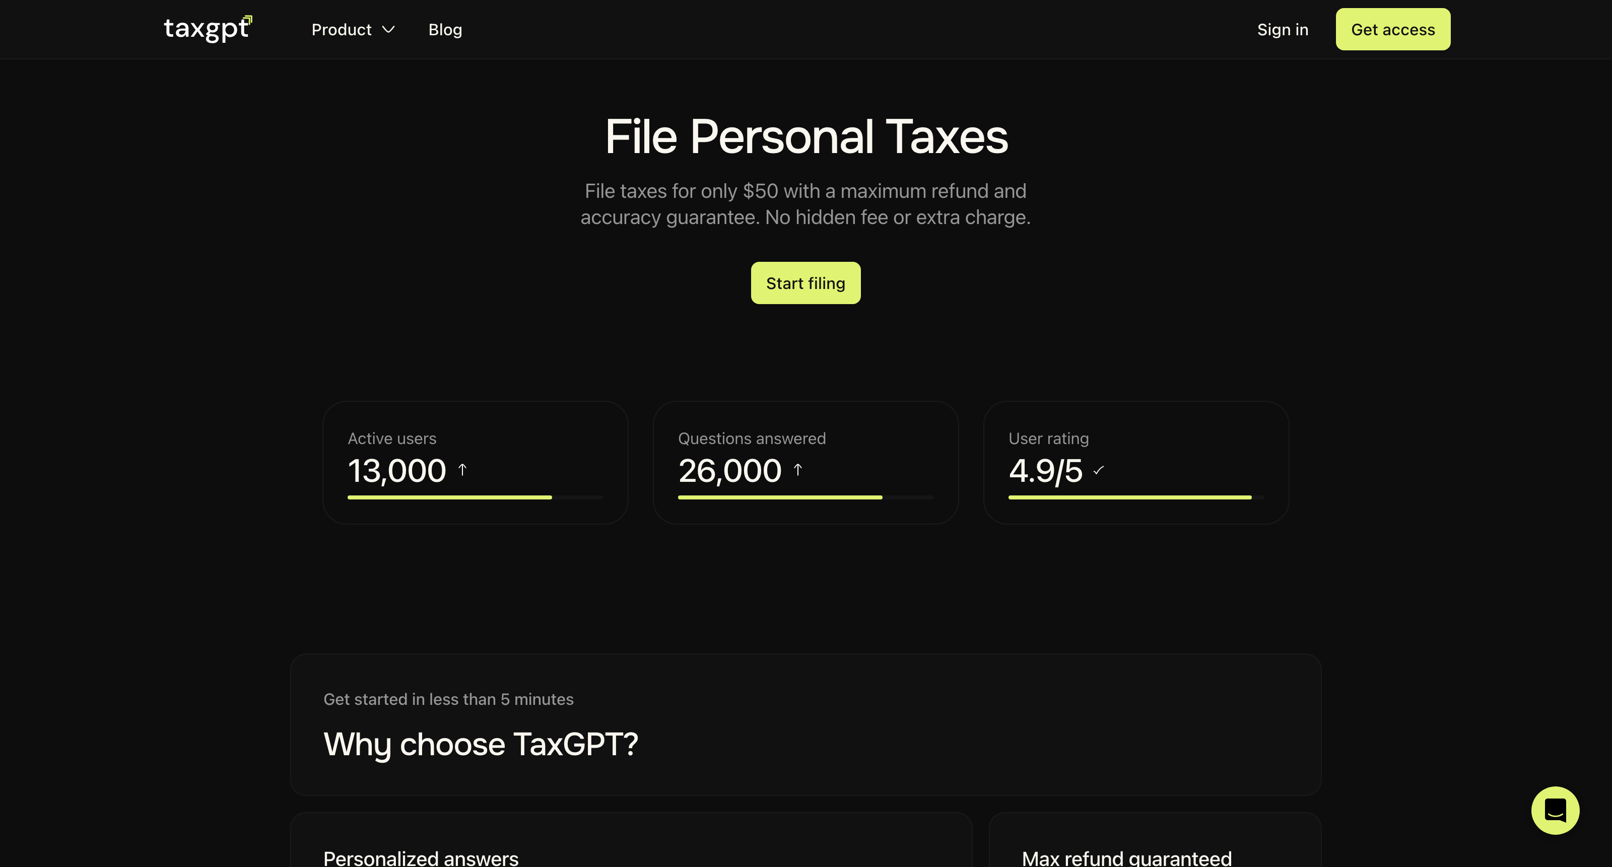1612x867 pixels.
Task: Select the Questions answered stat card
Action: [805, 462]
